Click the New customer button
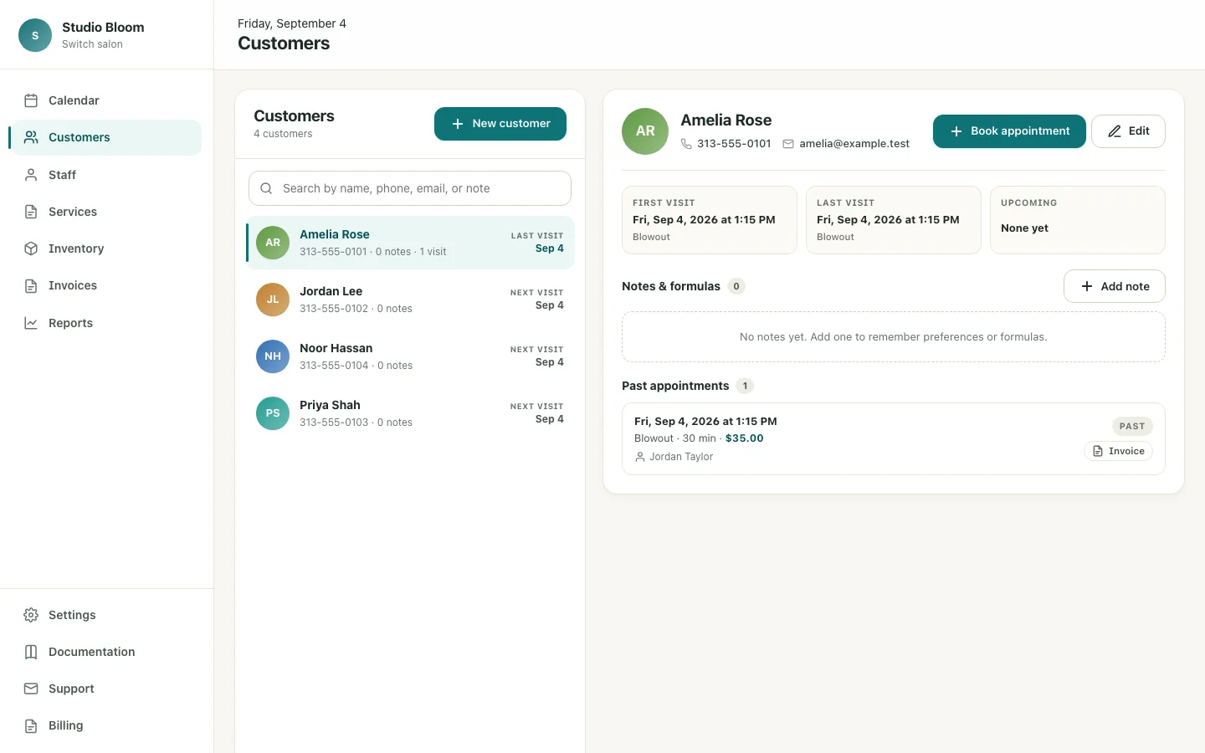1205x753 pixels. (500, 124)
